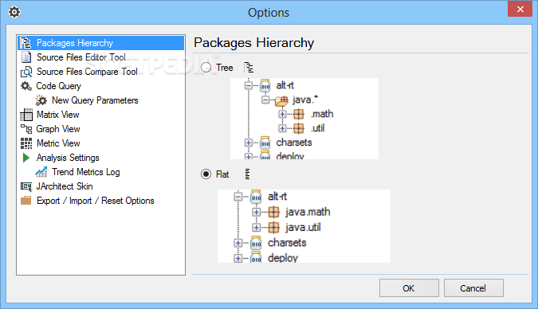Open Export / Import / Reset Options page

(x=96, y=201)
